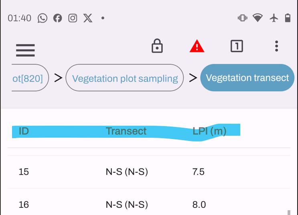This screenshot has width=298, height=215.
Task: Open the red warning triangle alert
Action: 197,46
